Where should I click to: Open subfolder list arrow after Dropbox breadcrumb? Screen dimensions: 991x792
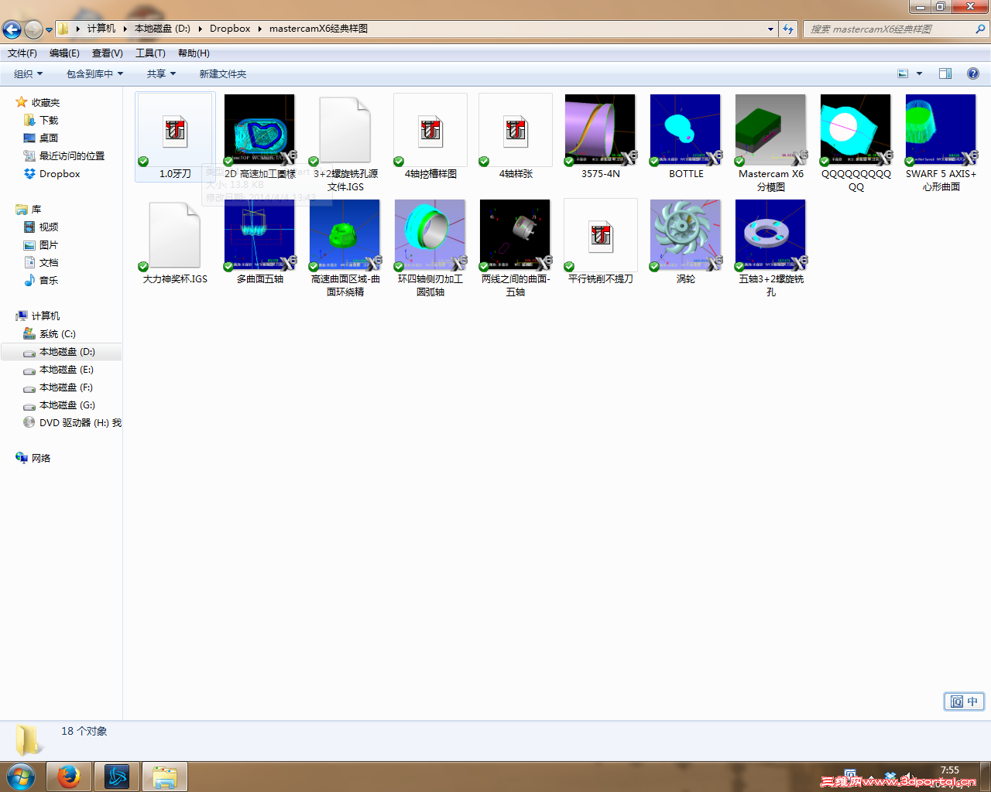[260, 29]
